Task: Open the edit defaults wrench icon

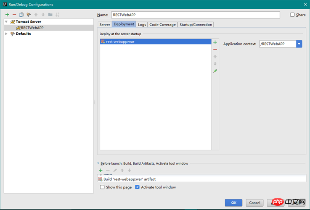Action: point(29,15)
